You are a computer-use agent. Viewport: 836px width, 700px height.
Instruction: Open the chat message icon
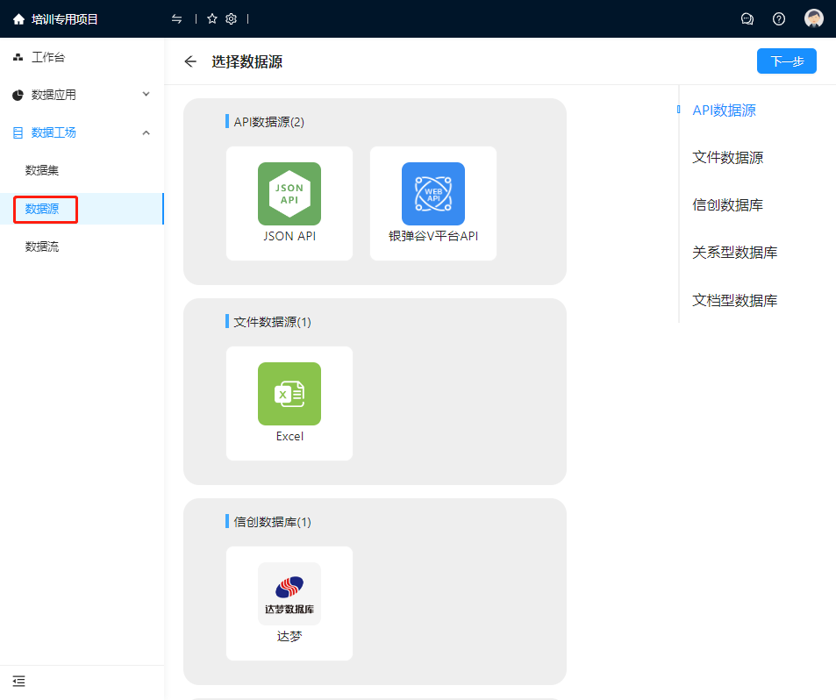tap(747, 18)
